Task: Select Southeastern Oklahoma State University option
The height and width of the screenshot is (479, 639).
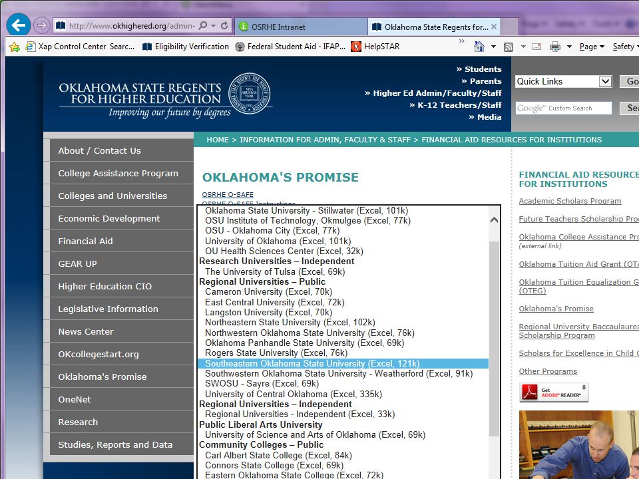Action: click(343, 363)
